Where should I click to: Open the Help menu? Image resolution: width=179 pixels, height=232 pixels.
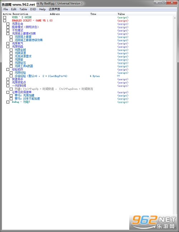[x=42, y=9]
